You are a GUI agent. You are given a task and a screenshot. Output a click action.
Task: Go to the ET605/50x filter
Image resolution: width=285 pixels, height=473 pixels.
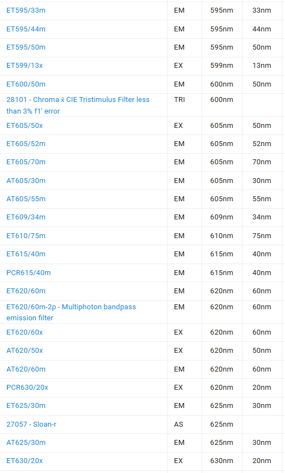(x=24, y=126)
